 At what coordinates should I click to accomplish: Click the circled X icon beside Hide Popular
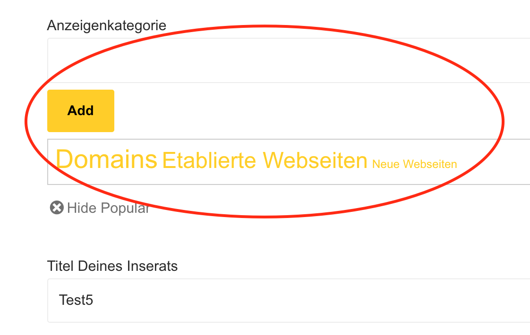(x=57, y=208)
